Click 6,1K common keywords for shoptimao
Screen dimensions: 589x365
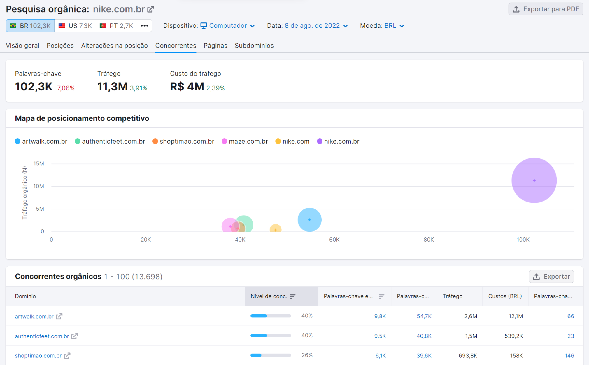pos(381,356)
